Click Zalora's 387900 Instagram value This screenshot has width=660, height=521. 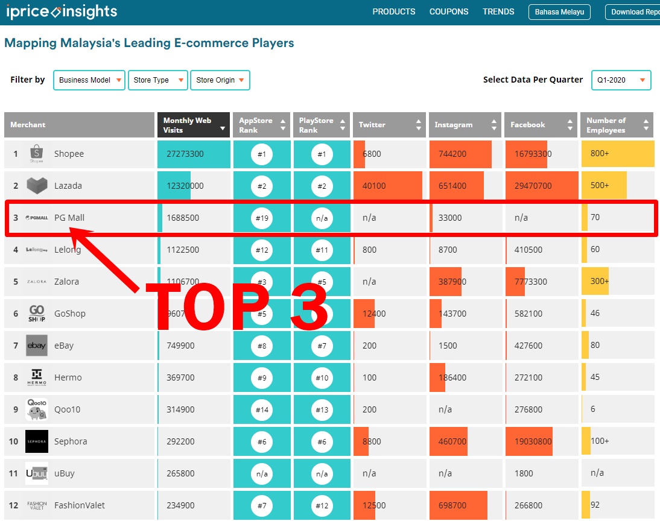click(x=452, y=282)
